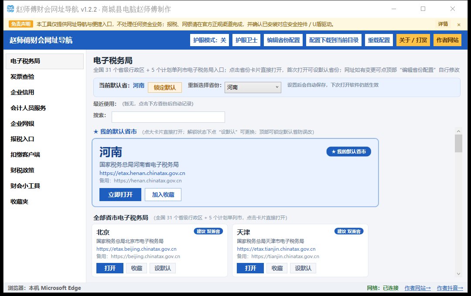This screenshot has width=471, height=296.
Task: Select 报税入口 in the sidebar
Action: 45,139
